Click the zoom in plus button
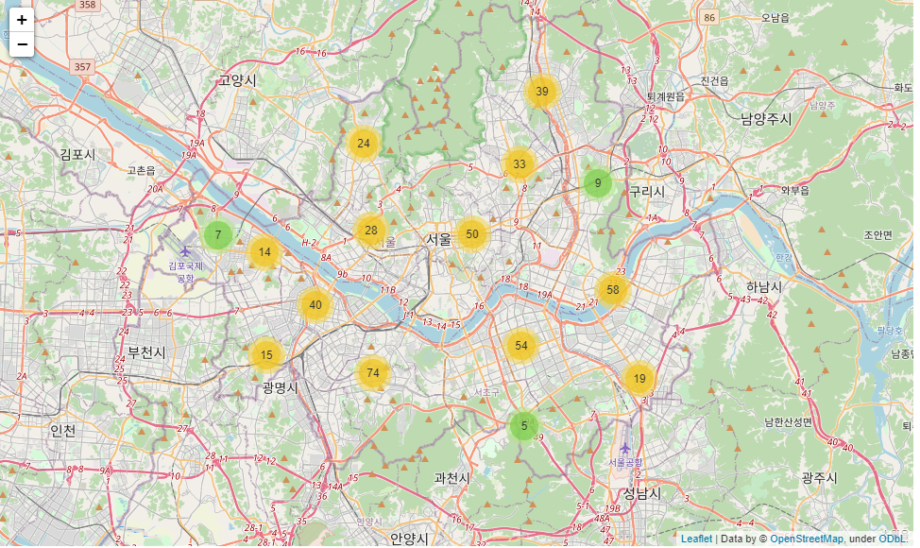920x548 pixels. (x=22, y=20)
